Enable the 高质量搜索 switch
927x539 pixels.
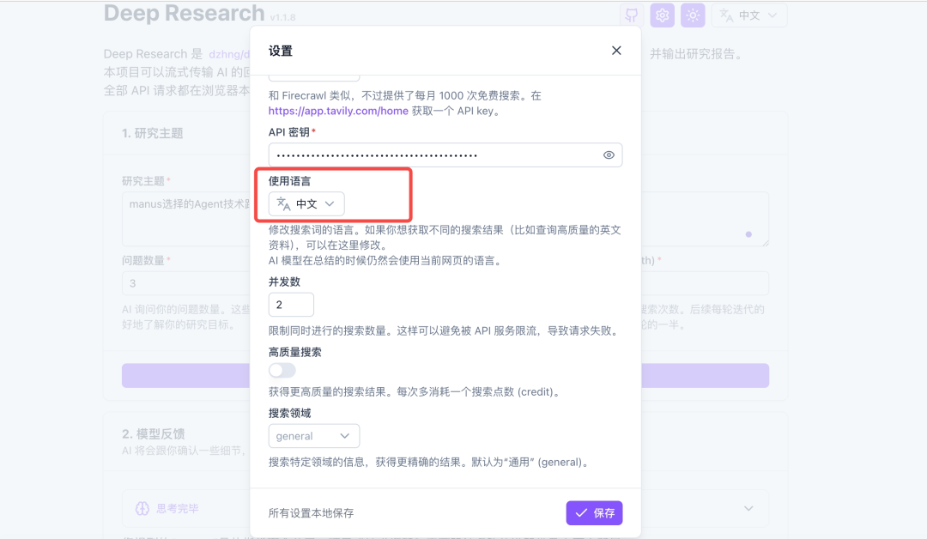tap(282, 371)
